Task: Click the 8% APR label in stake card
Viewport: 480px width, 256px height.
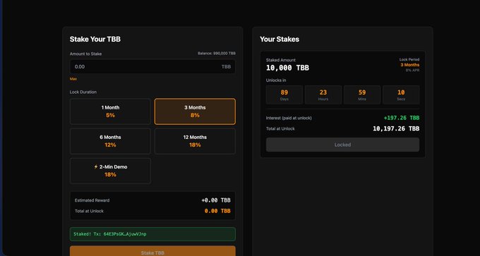Action: pos(413,70)
